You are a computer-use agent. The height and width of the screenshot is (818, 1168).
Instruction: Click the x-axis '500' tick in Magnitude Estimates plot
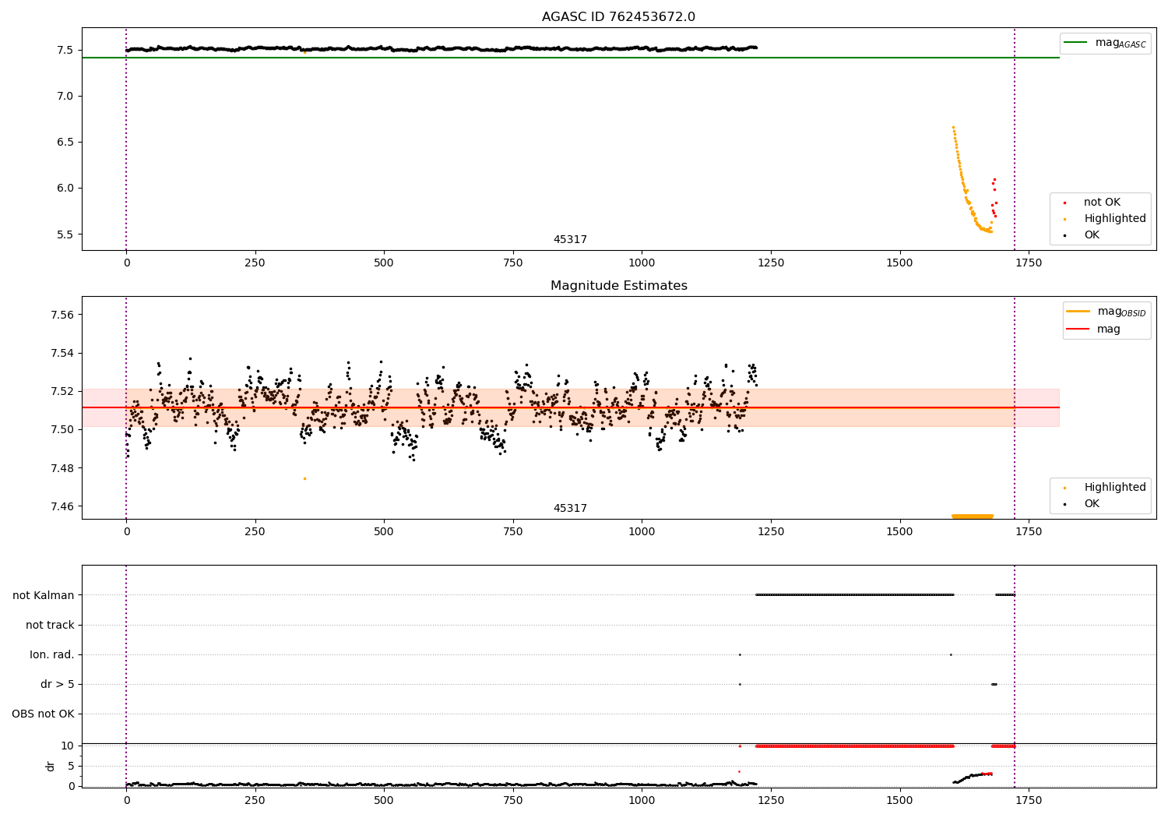coord(384,532)
